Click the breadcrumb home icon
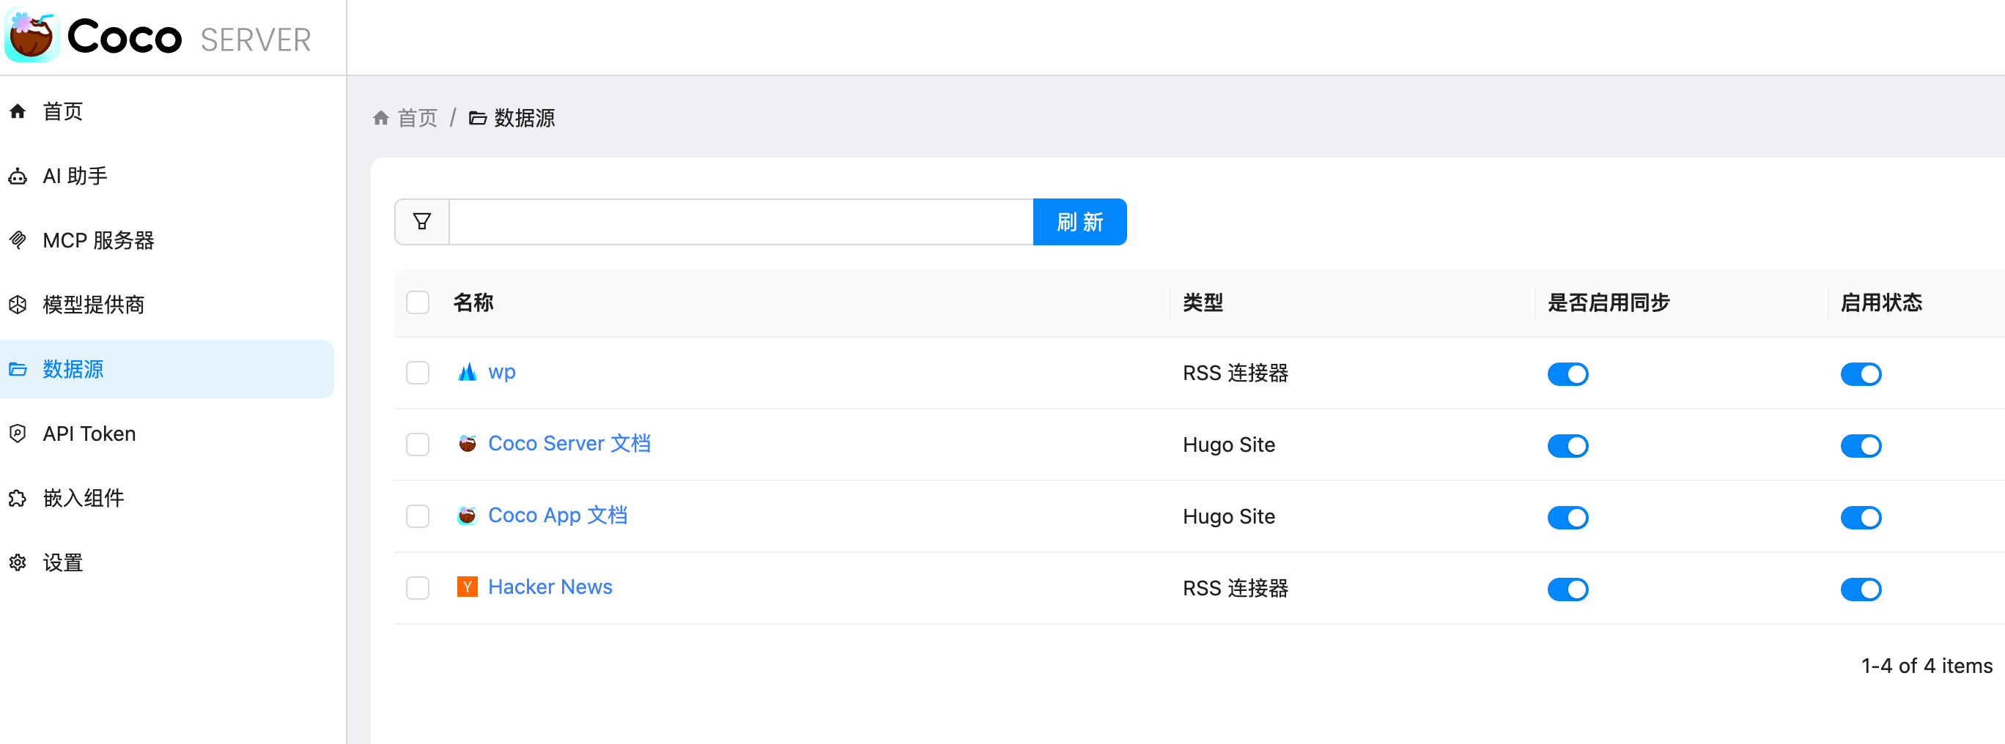The image size is (2005, 744). coord(380,118)
